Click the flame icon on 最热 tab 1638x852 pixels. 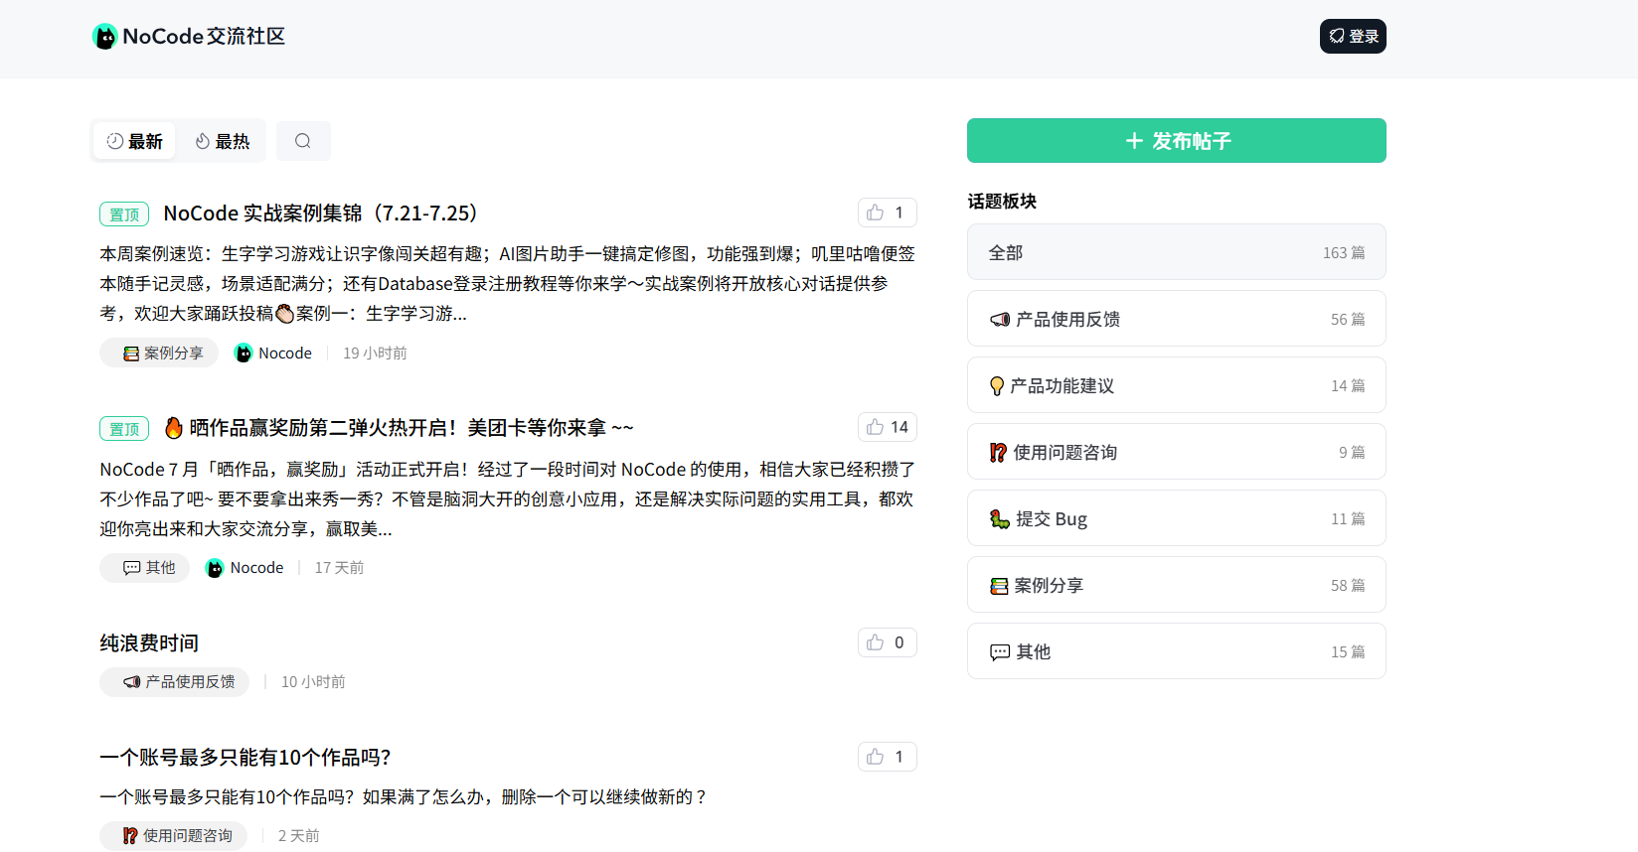203,141
